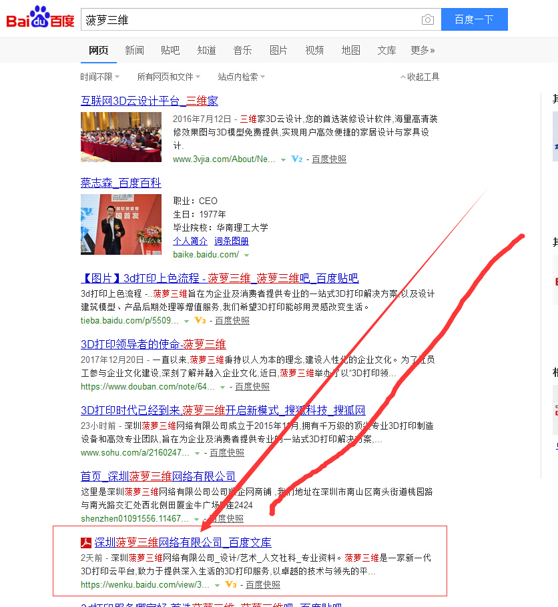Collapse the search tools via 收起工具

point(420,77)
